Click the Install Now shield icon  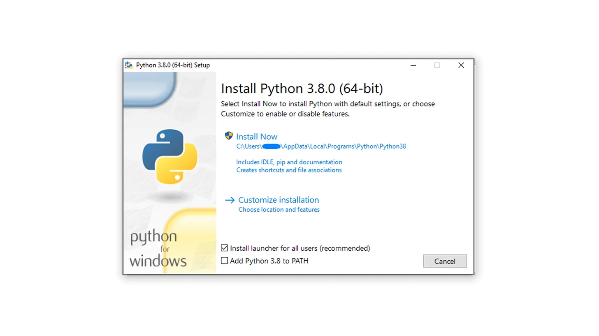point(229,136)
